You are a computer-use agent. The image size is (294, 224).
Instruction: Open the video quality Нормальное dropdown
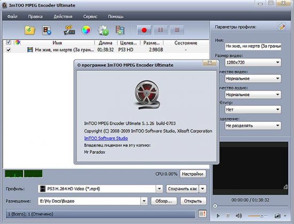point(253,79)
